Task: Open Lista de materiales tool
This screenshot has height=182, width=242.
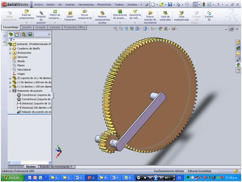Action: click(x=165, y=16)
